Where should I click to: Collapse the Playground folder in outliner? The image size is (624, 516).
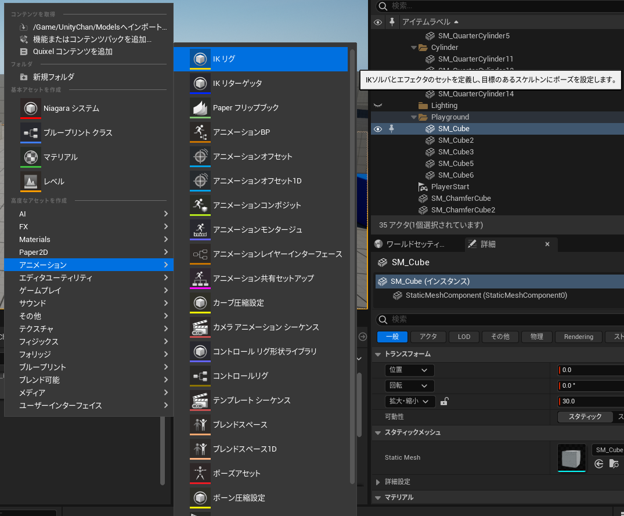coord(414,117)
